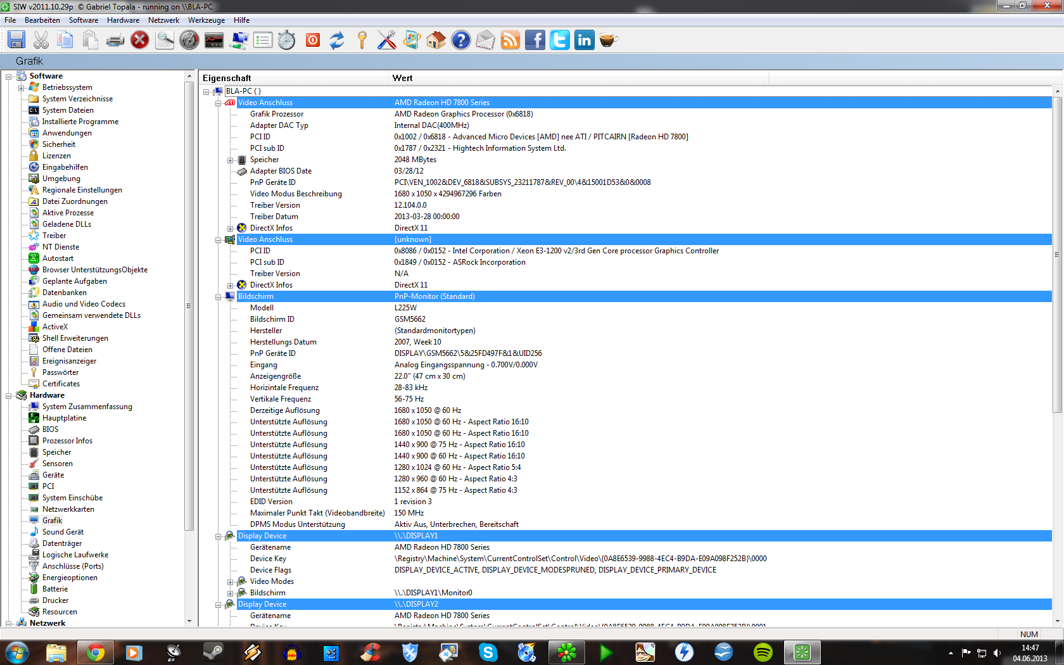Collapse the Bildschirm PnP-Monitor section
This screenshot has height=665, width=1064.
[218, 297]
